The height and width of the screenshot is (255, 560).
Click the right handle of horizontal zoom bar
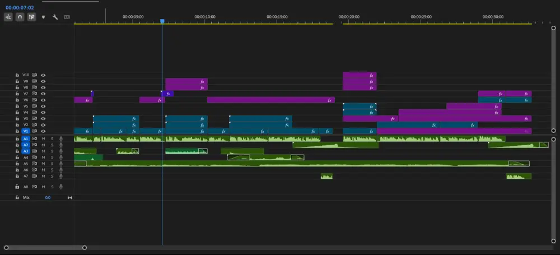pos(85,248)
